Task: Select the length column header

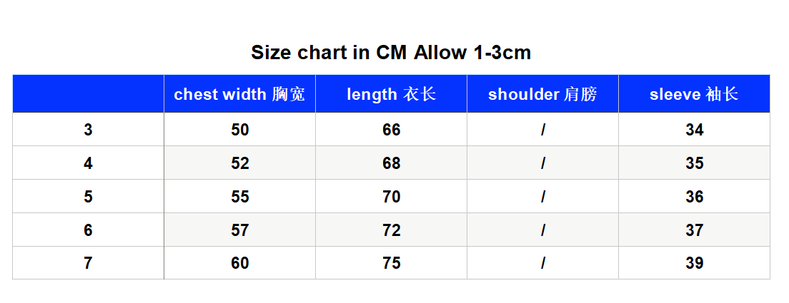Action: click(391, 94)
